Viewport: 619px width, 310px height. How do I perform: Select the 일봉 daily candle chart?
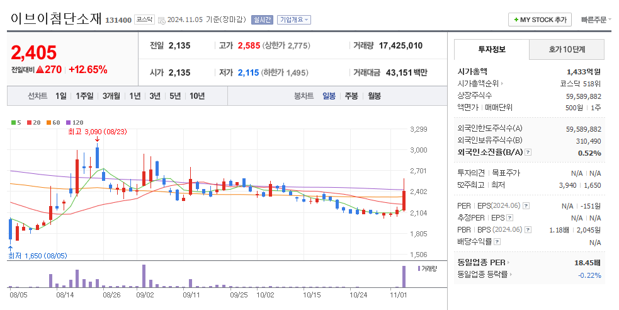(329, 96)
